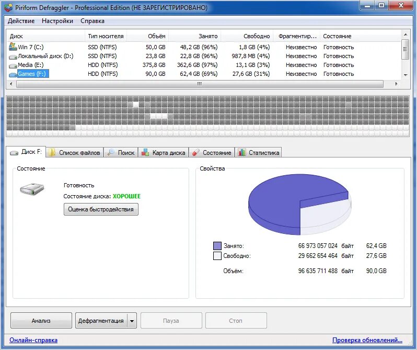Expand the Дефрагментация dropdown arrow

click(x=132, y=321)
